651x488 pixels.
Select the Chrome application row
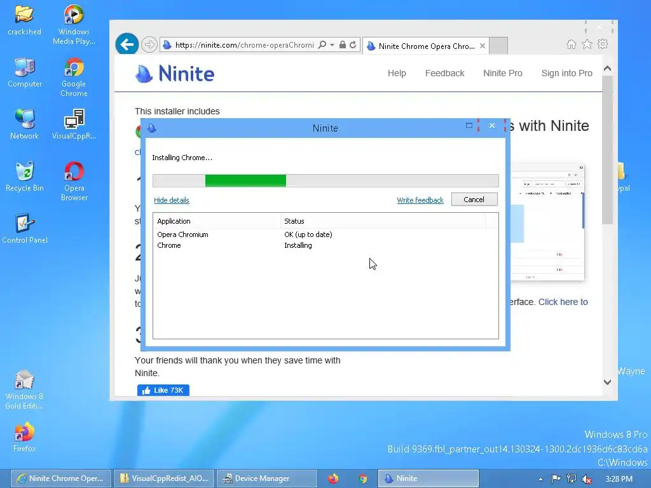click(325, 245)
